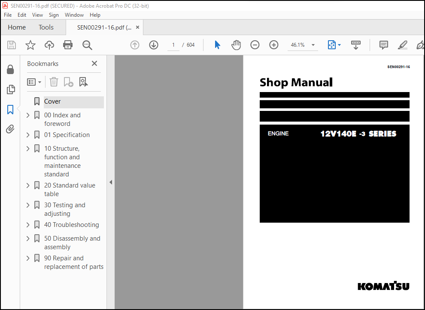Expand 50 Disassembly and assembly bookmark
Screen dimensions: 425x310
point(28,238)
